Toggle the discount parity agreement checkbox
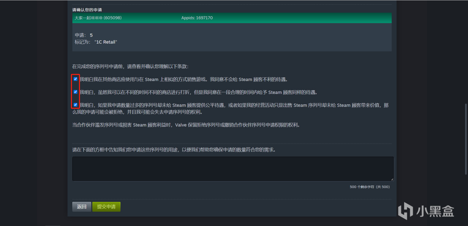The height and width of the screenshot is (226, 468). point(75,92)
